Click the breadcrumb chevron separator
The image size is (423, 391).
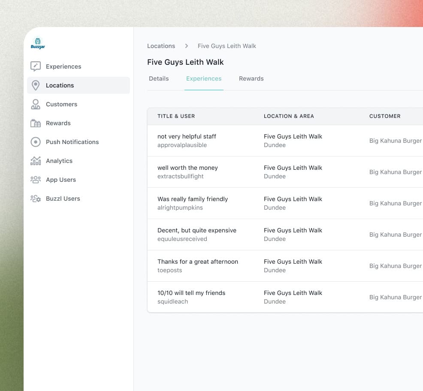coord(187,46)
